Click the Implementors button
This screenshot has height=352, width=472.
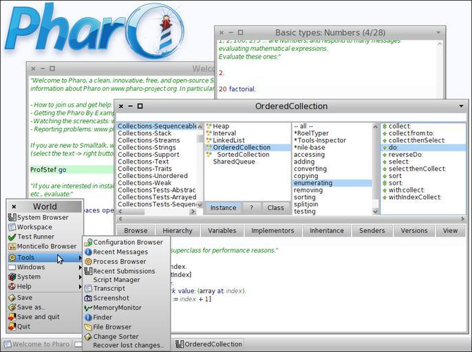[x=272, y=230]
